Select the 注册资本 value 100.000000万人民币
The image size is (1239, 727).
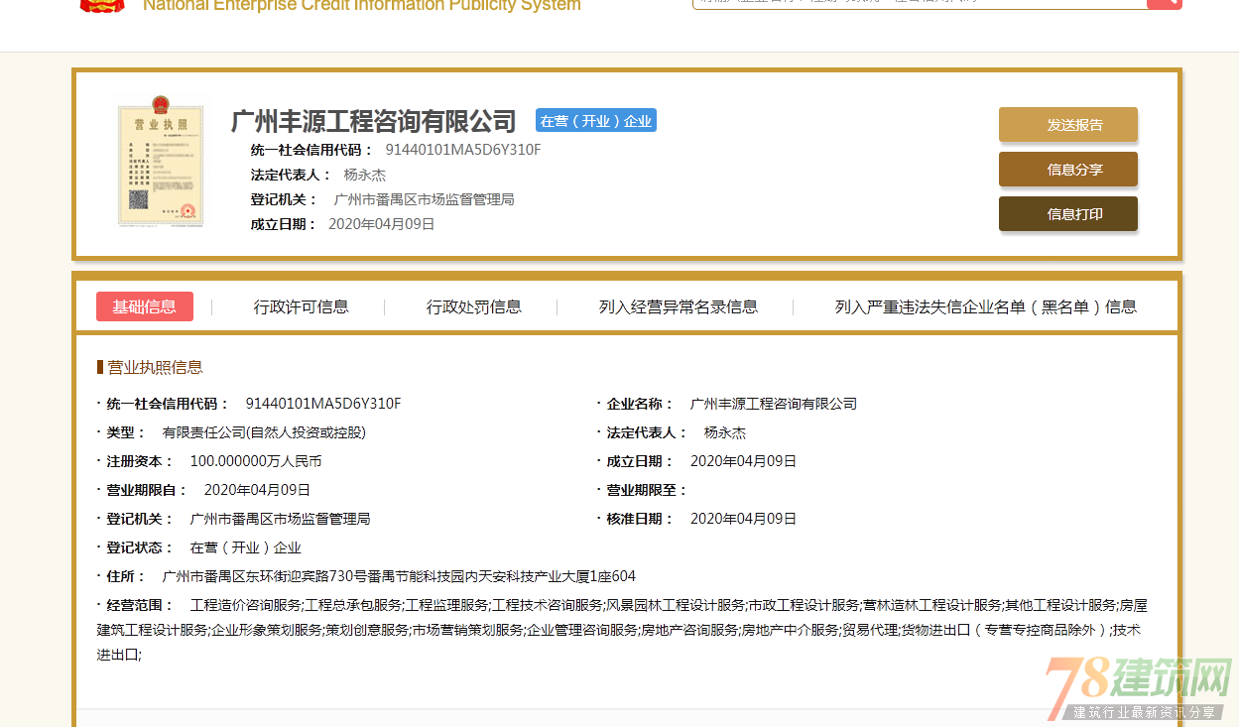(256, 461)
